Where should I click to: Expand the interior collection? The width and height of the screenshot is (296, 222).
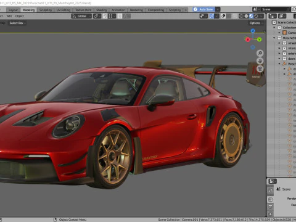tap(279, 48)
